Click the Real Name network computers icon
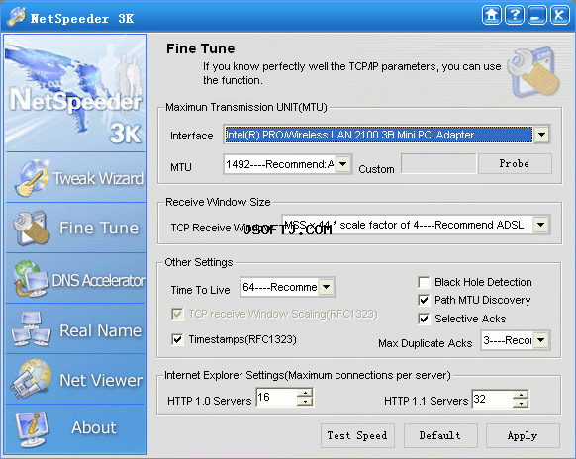 [31, 329]
